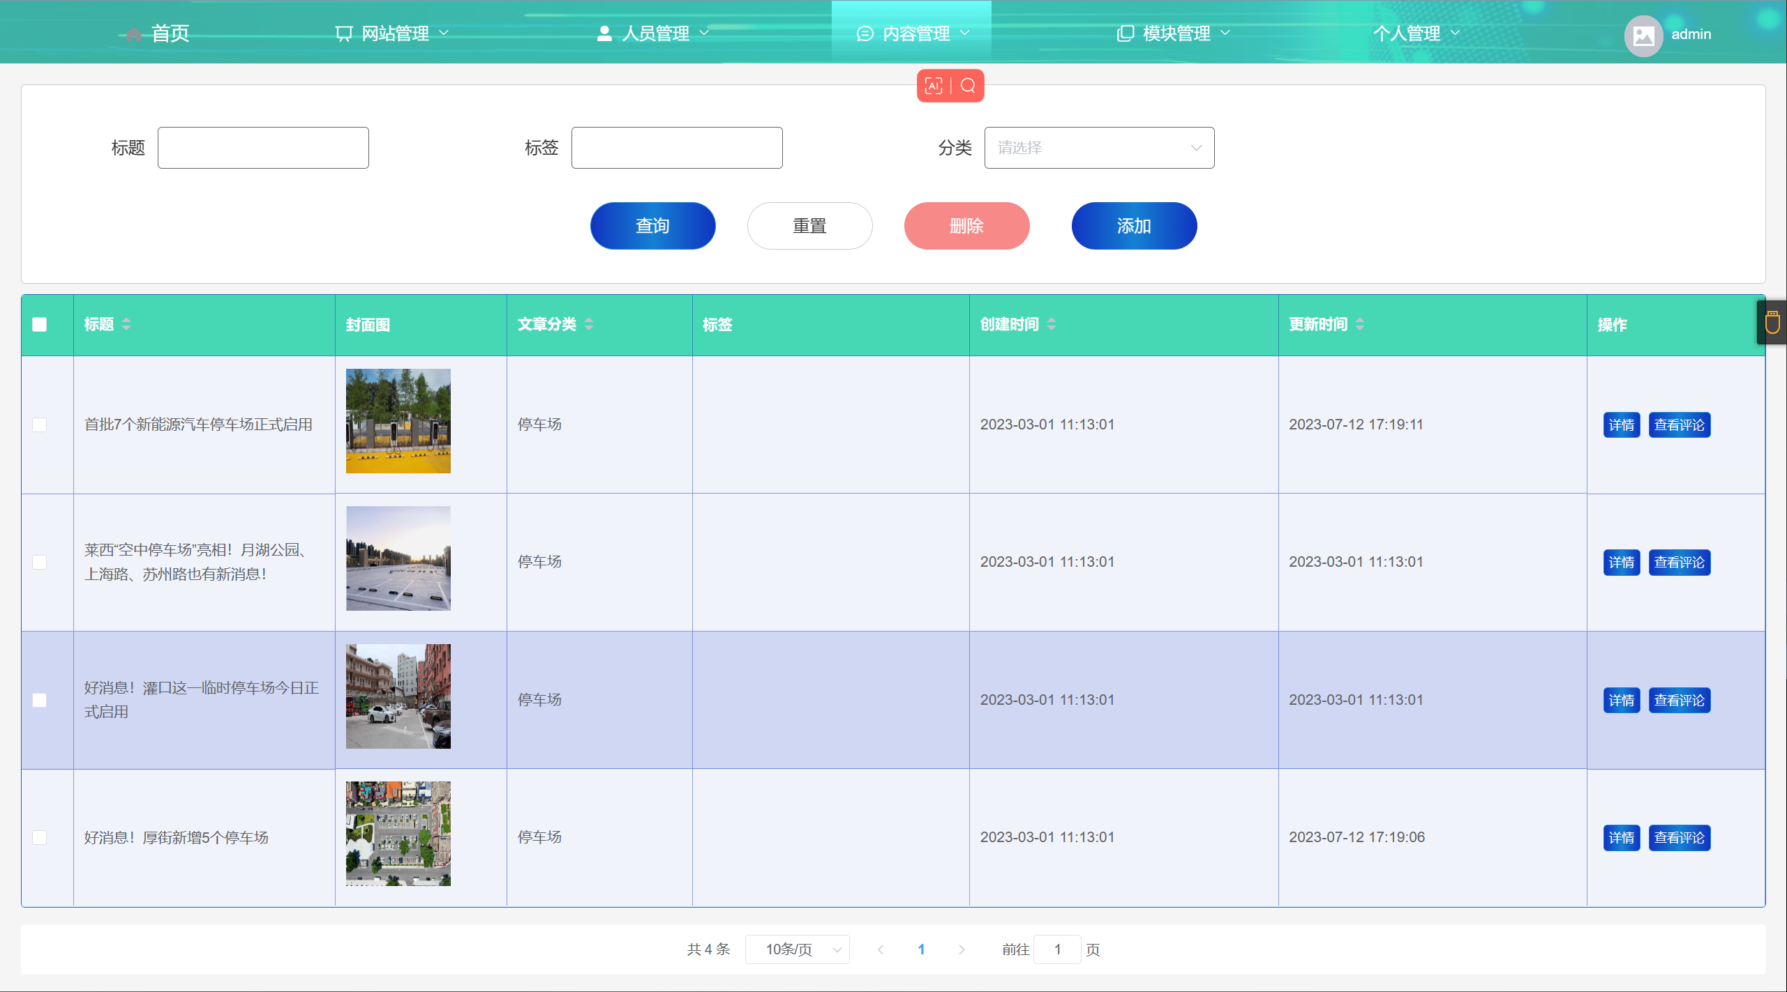Click the 查询 button
This screenshot has width=1787, height=992.
click(x=652, y=226)
